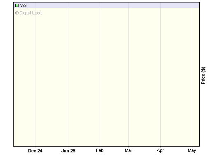224x161 pixels.
Task: Click plot area between Mar and Apr gridlines
Action: (145, 77)
